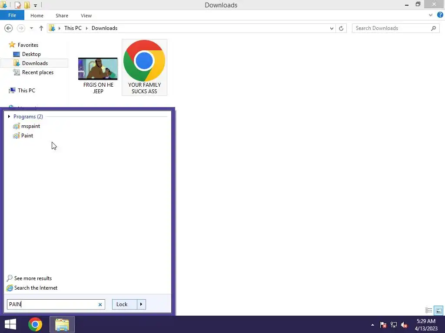The height and width of the screenshot is (333, 445).
Task: Open the network tray icon
Action: [x=394, y=325]
